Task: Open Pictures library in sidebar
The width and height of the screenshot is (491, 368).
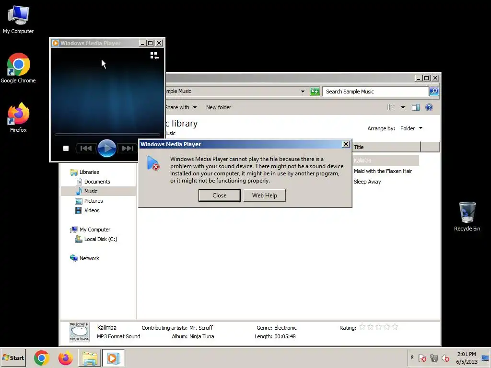Action: 94,201
